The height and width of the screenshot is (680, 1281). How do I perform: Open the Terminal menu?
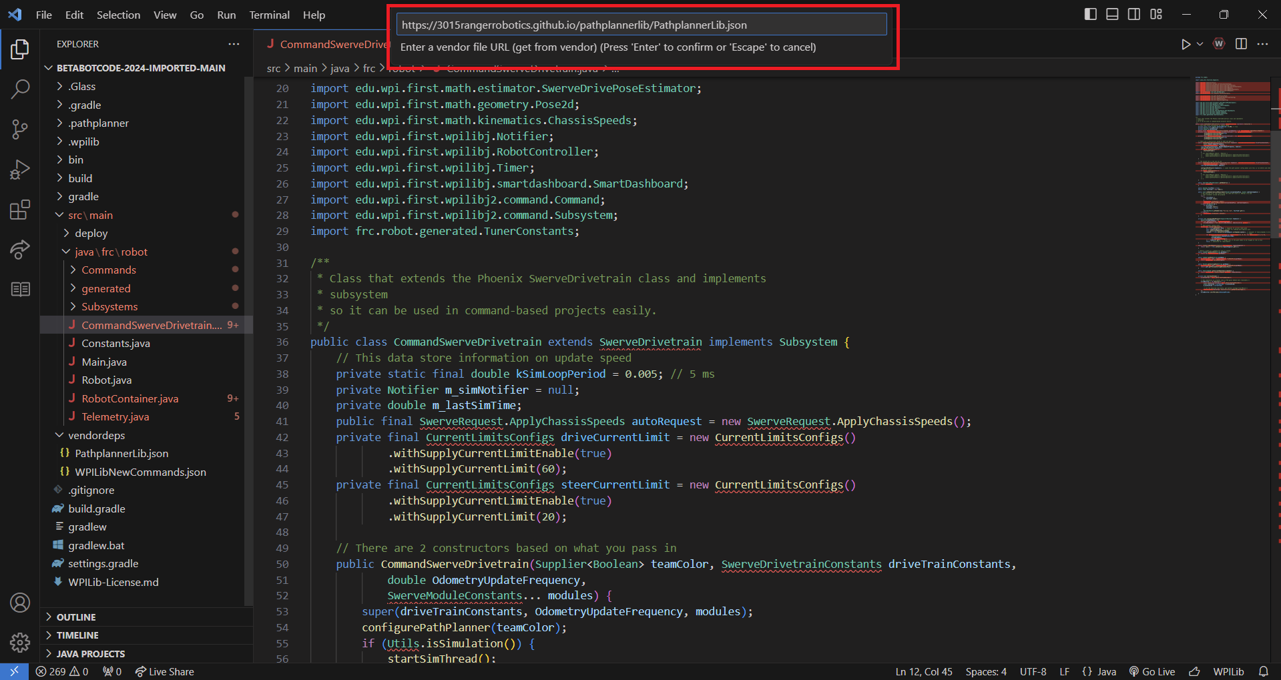[x=269, y=15]
